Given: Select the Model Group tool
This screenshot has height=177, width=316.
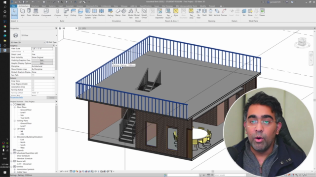Looking at the screenshot, I should [x=144, y=13].
